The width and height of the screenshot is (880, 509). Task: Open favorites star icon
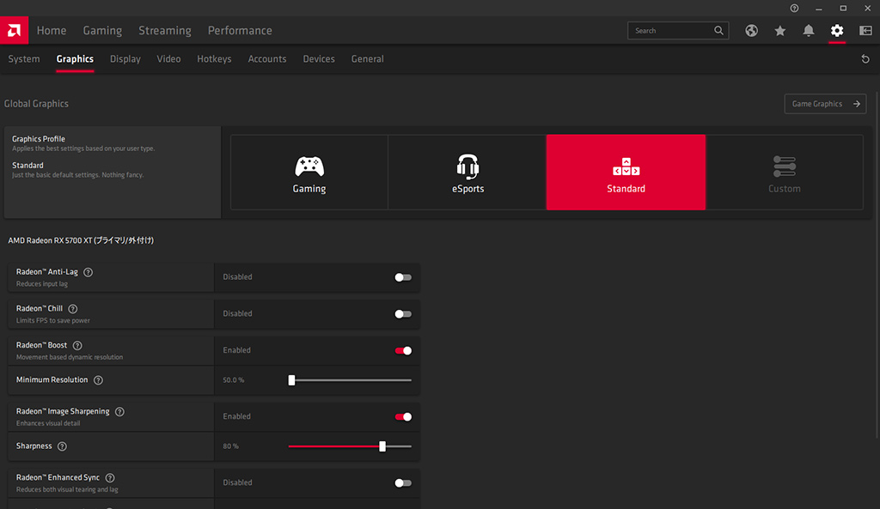point(780,31)
